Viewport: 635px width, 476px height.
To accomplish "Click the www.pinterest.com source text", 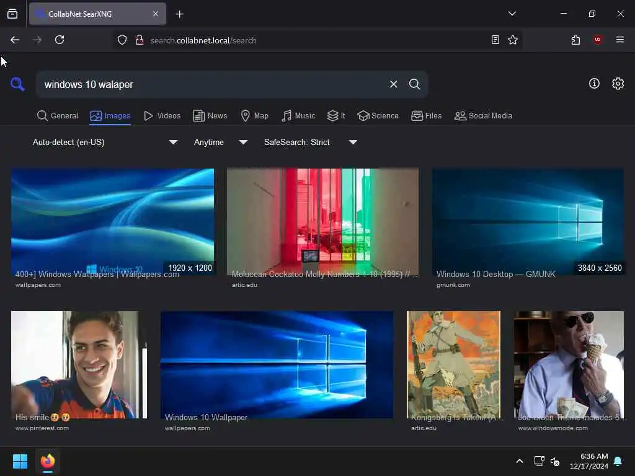I will [x=42, y=428].
